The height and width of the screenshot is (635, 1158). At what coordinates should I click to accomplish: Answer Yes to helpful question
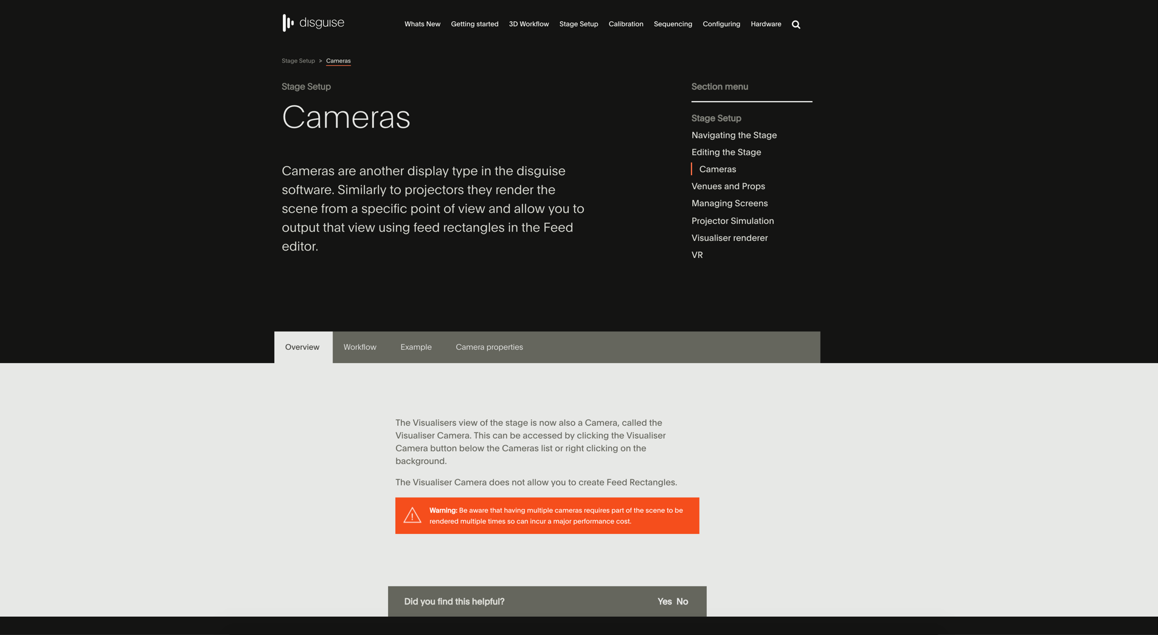(x=664, y=602)
